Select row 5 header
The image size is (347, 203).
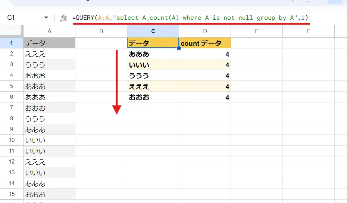[x=12, y=86]
